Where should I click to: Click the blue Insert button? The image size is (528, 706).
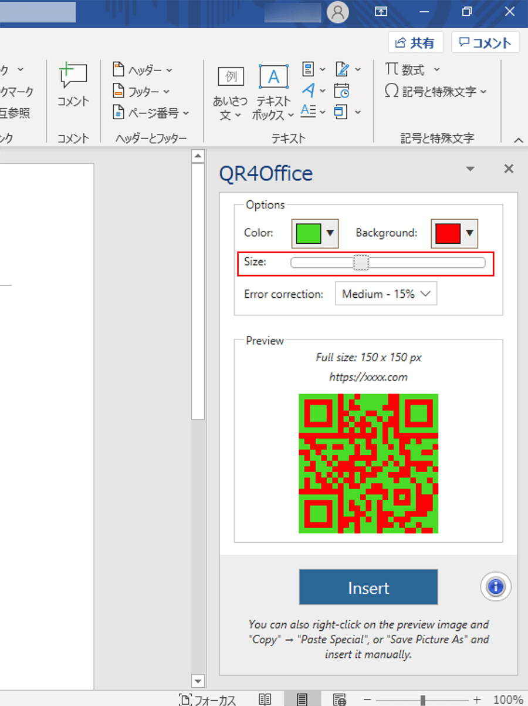pos(368,587)
